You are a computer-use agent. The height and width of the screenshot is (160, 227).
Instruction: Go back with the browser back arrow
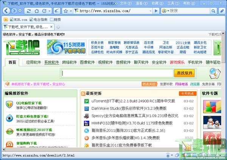click(x=6, y=11)
